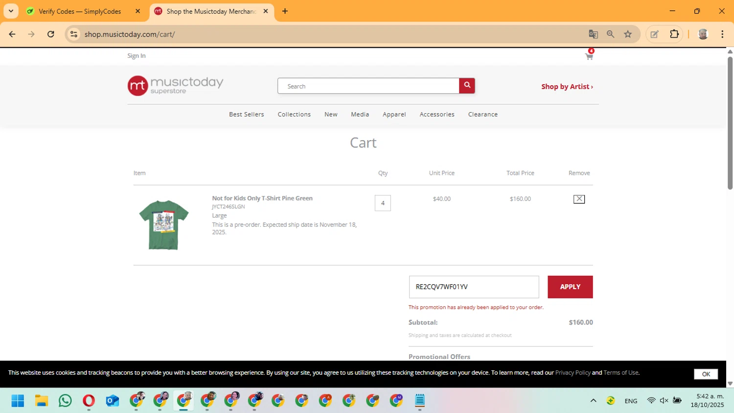The width and height of the screenshot is (734, 413).
Task: Open the taskbar clock and date
Action: (707, 401)
